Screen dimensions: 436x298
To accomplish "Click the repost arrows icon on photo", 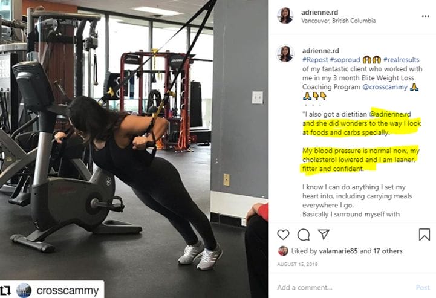I will click(5, 291).
